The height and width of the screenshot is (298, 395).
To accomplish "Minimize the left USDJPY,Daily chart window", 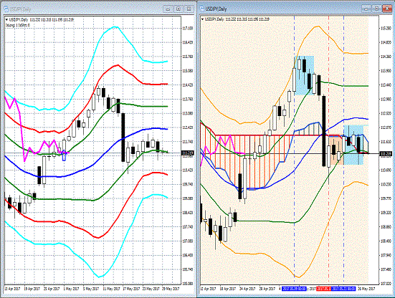I will (x=168, y=9).
